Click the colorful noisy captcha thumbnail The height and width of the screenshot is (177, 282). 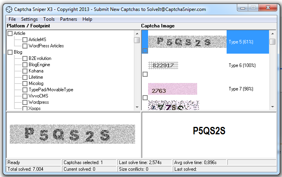point(174,105)
